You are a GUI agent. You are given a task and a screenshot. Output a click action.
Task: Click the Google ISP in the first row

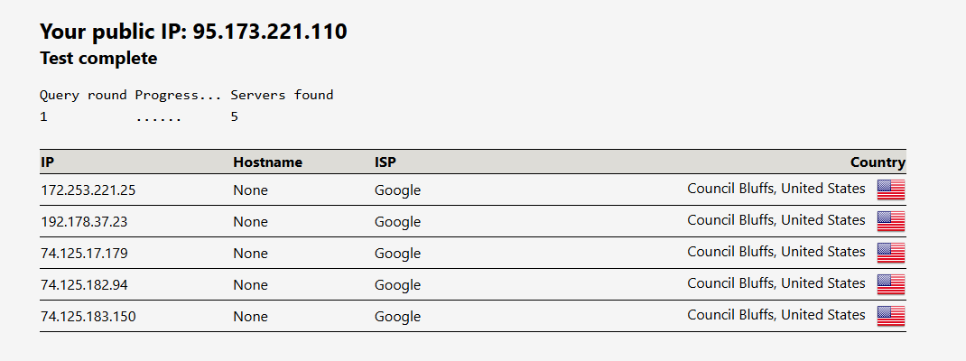tap(397, 190)
